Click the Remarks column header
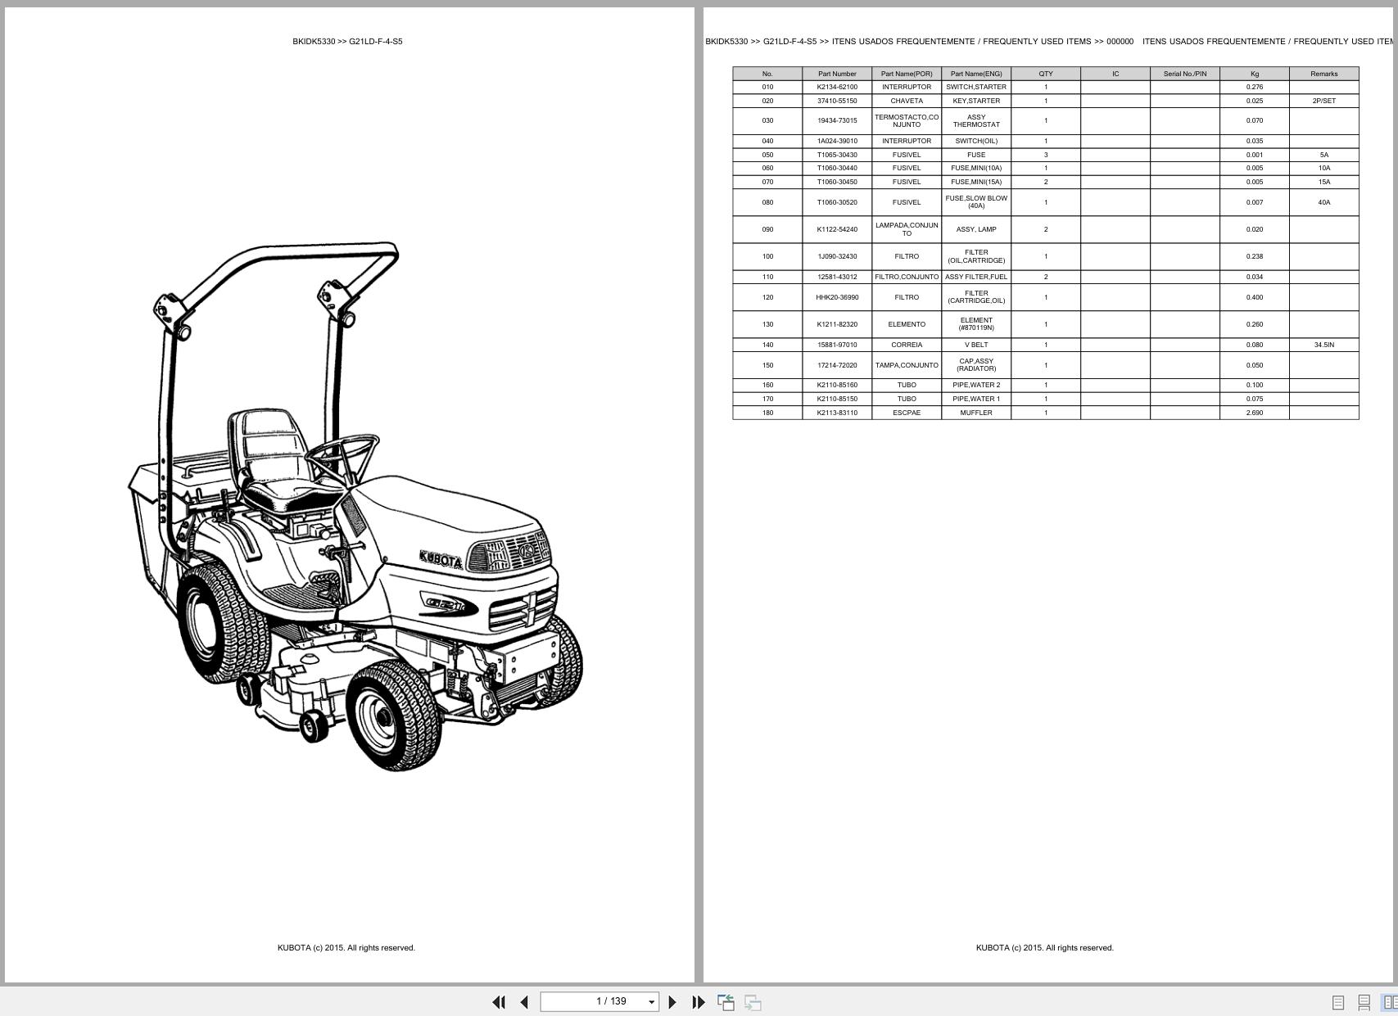Image resolution: width=1398 pixels, height=1016 pixels. pyautogui.click(x=1324, y=74)
